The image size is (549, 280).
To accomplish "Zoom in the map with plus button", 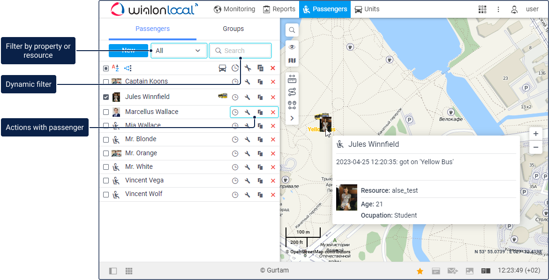I will (x=536, y=134).
